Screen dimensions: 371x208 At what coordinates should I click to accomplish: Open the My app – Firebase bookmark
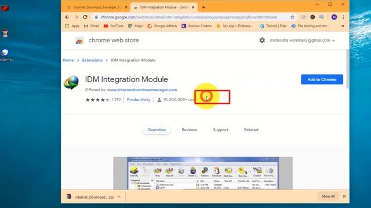click(x=235, y=26)
